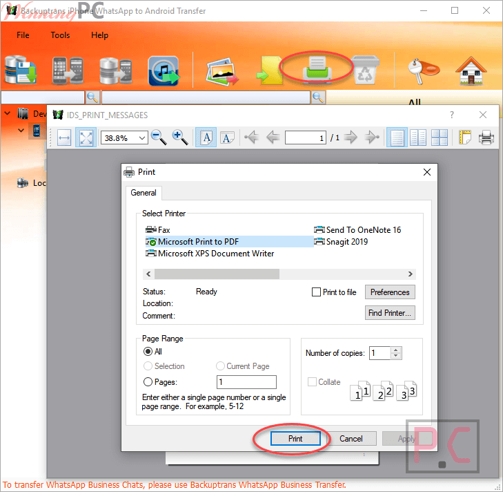The width and height of the screenshot is (503, 492).
Task: Open printer Preferences
Action: click(390, 292)
